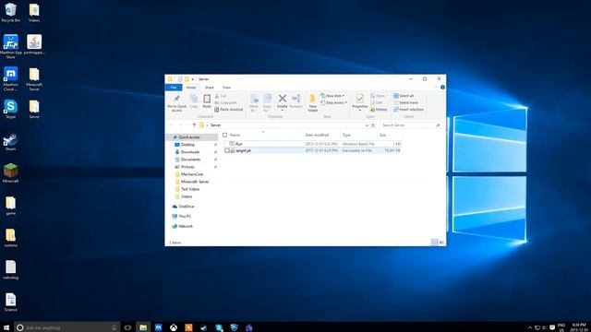Select Desktop in navigation pane
The width and height of the screenshot is (591, 332).
(187, 145)
